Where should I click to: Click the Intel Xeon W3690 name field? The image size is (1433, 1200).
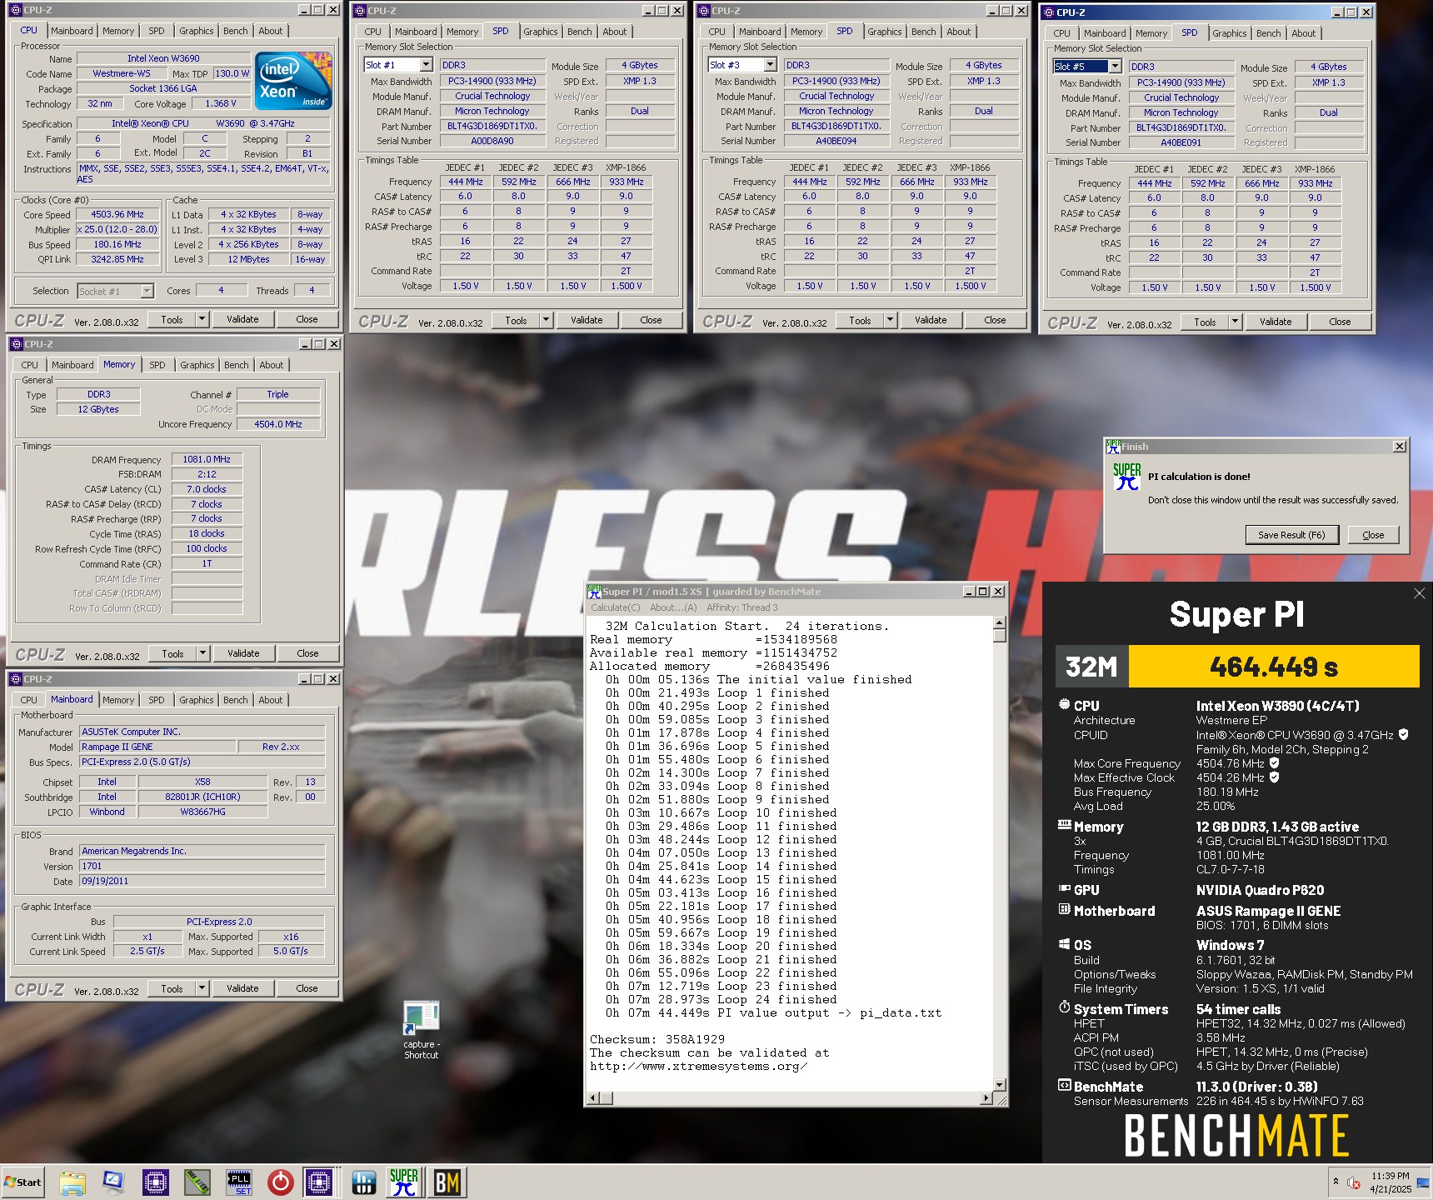(163, 58)
